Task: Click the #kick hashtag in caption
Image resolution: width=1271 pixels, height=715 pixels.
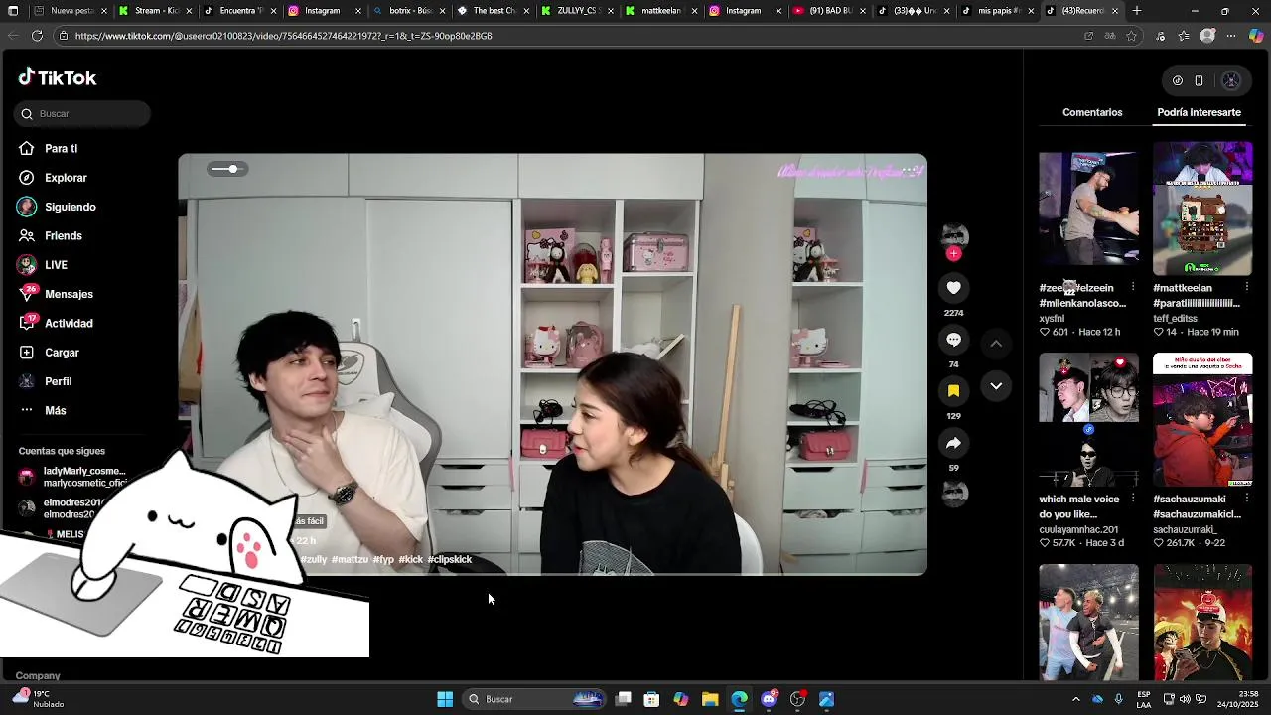Action: (410, 560)
